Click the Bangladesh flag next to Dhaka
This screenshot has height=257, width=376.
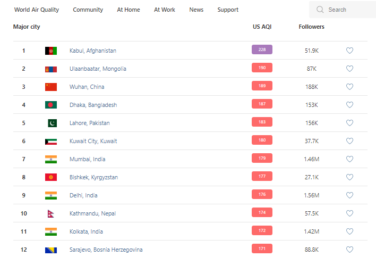tap(51, 105)
